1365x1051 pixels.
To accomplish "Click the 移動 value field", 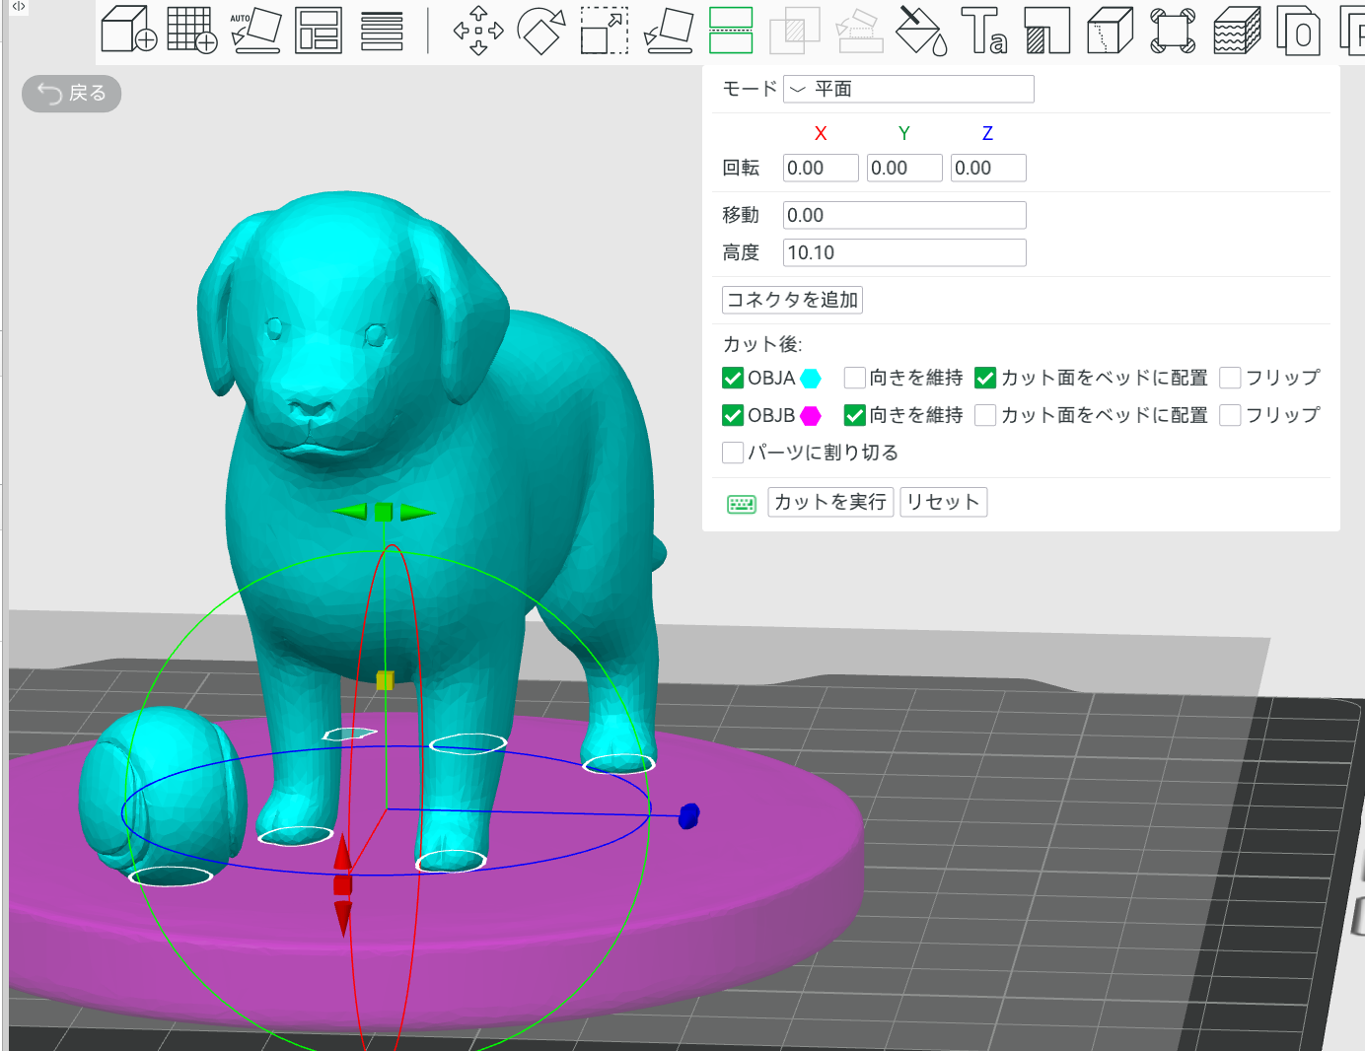I will pyautogui.click(x=904, y=215).
